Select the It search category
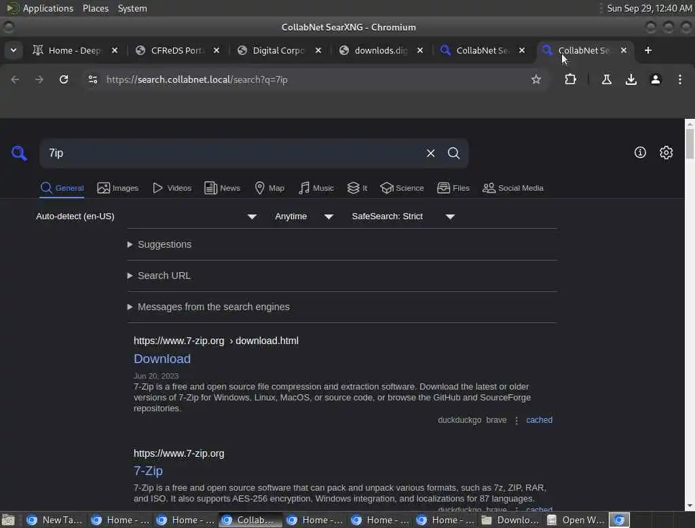Screen dimensions: 695x528 (x=357, y=188)
